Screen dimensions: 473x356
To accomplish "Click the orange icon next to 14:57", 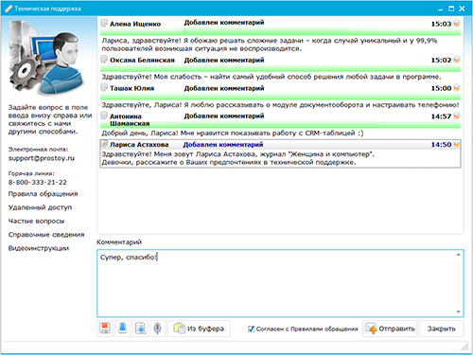I will click(457, 116).
